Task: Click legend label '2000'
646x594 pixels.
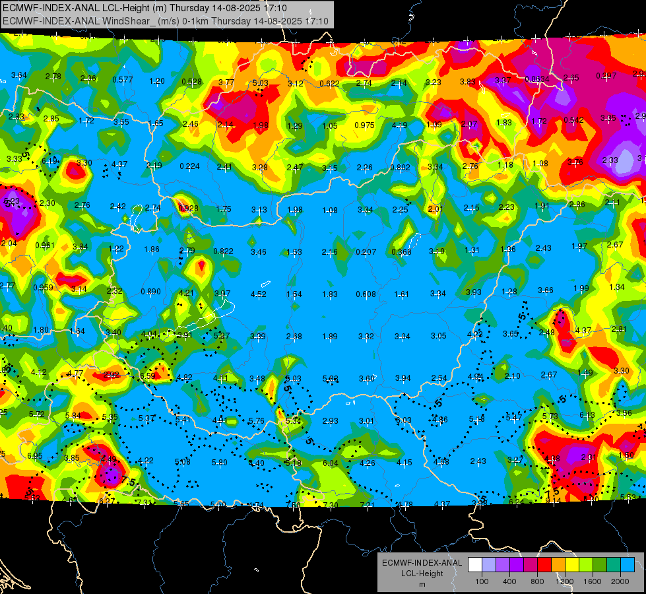Action: pyautogui.click(x=620, y=581)
